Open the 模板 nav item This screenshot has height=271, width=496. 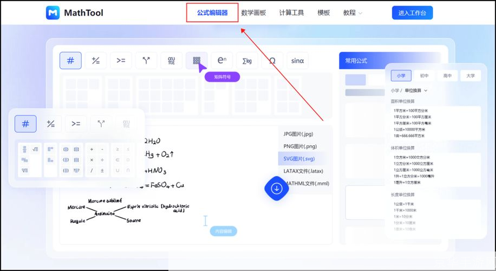click(x=324, y=12)
